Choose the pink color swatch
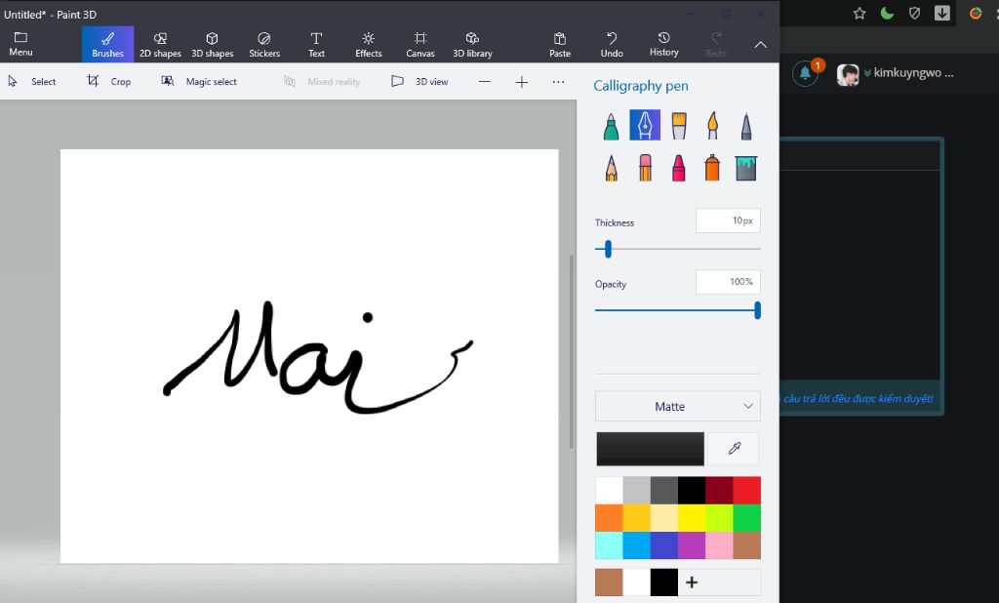Image resolution: width=999 pixels, height=603 pixels. tap(719, 545)
